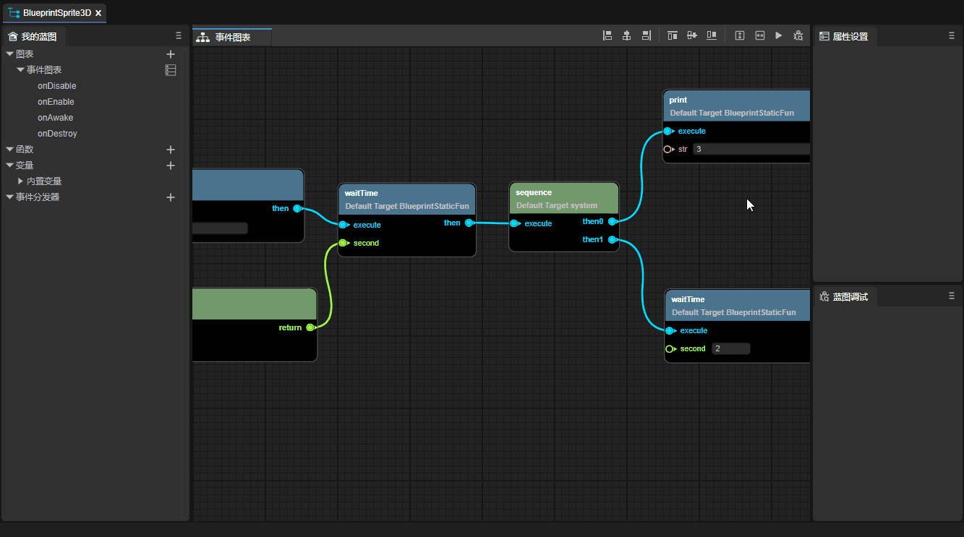Click the plus icon next to 函数
This screenshot has width=964, height=537.
tap(171, 150)
